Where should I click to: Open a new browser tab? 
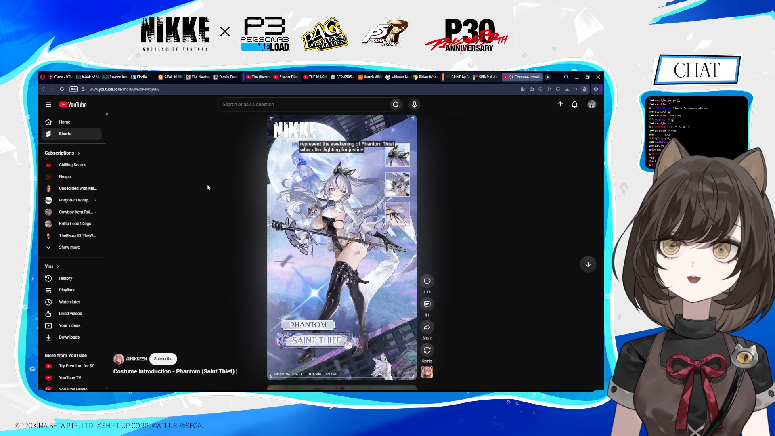point(548,77)
